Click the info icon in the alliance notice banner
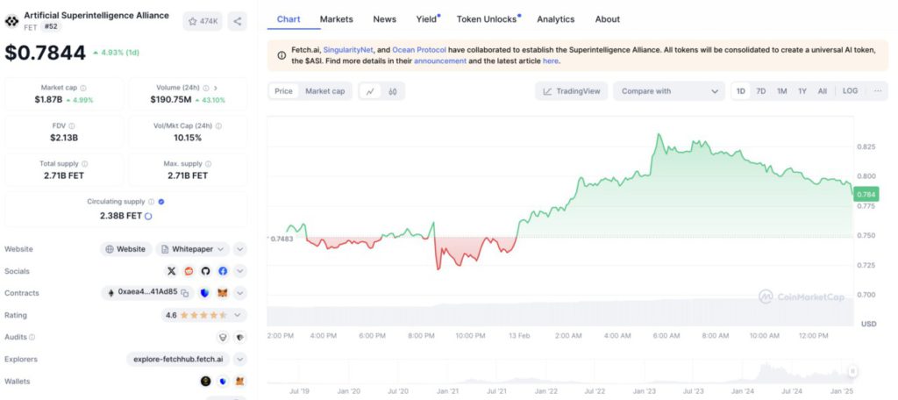 282,55
